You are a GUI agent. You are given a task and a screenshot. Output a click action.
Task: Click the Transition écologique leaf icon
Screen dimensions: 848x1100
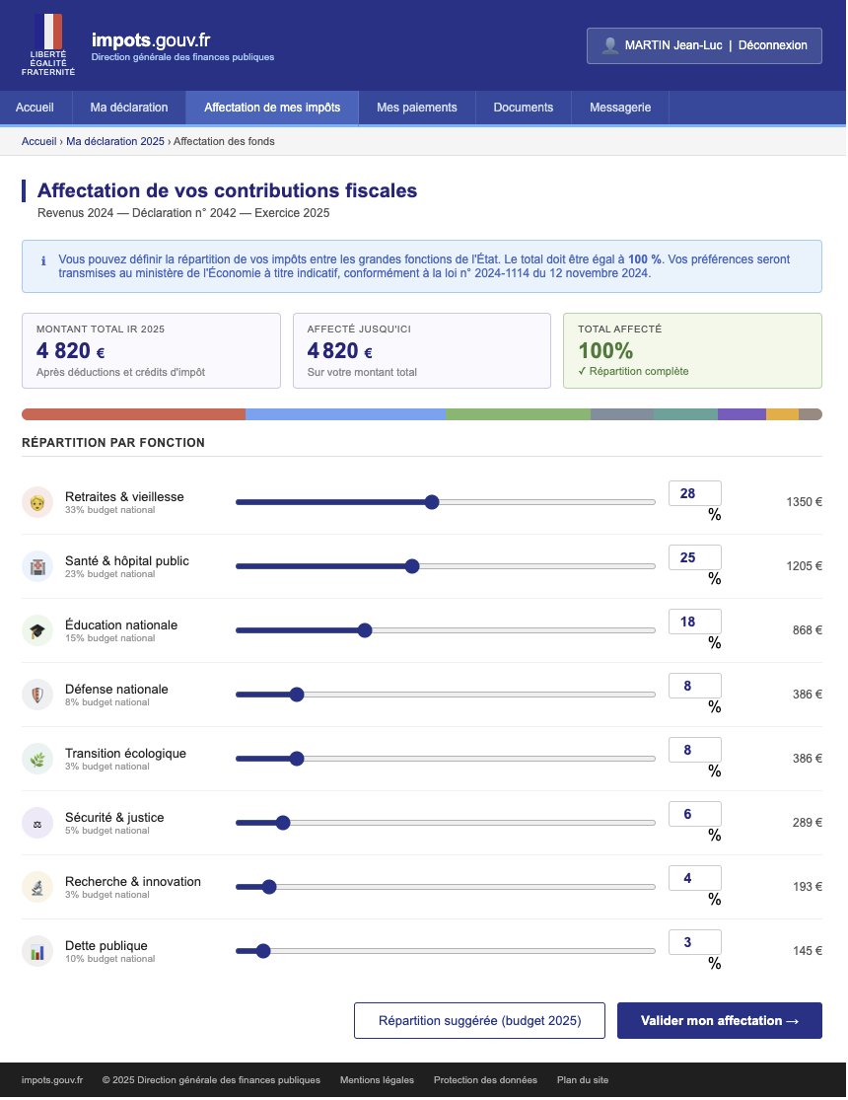click(37, 759)
